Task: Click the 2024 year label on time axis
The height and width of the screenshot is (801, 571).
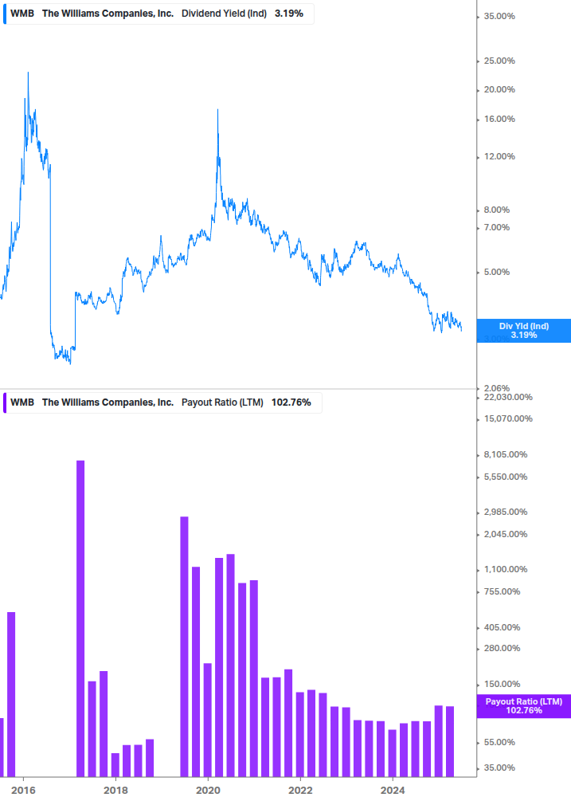Action: point(393,791)
